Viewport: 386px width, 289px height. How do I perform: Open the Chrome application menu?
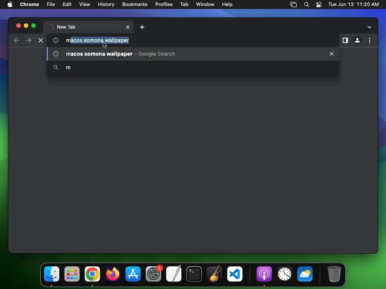point(29,5)
